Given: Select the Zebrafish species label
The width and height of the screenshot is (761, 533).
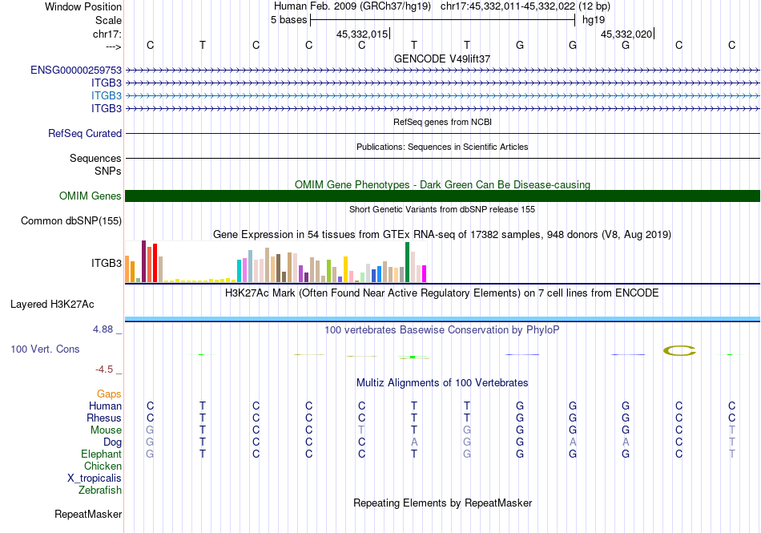Looking at the screenshot, I should pyautogui.click(x=100, y=491).
